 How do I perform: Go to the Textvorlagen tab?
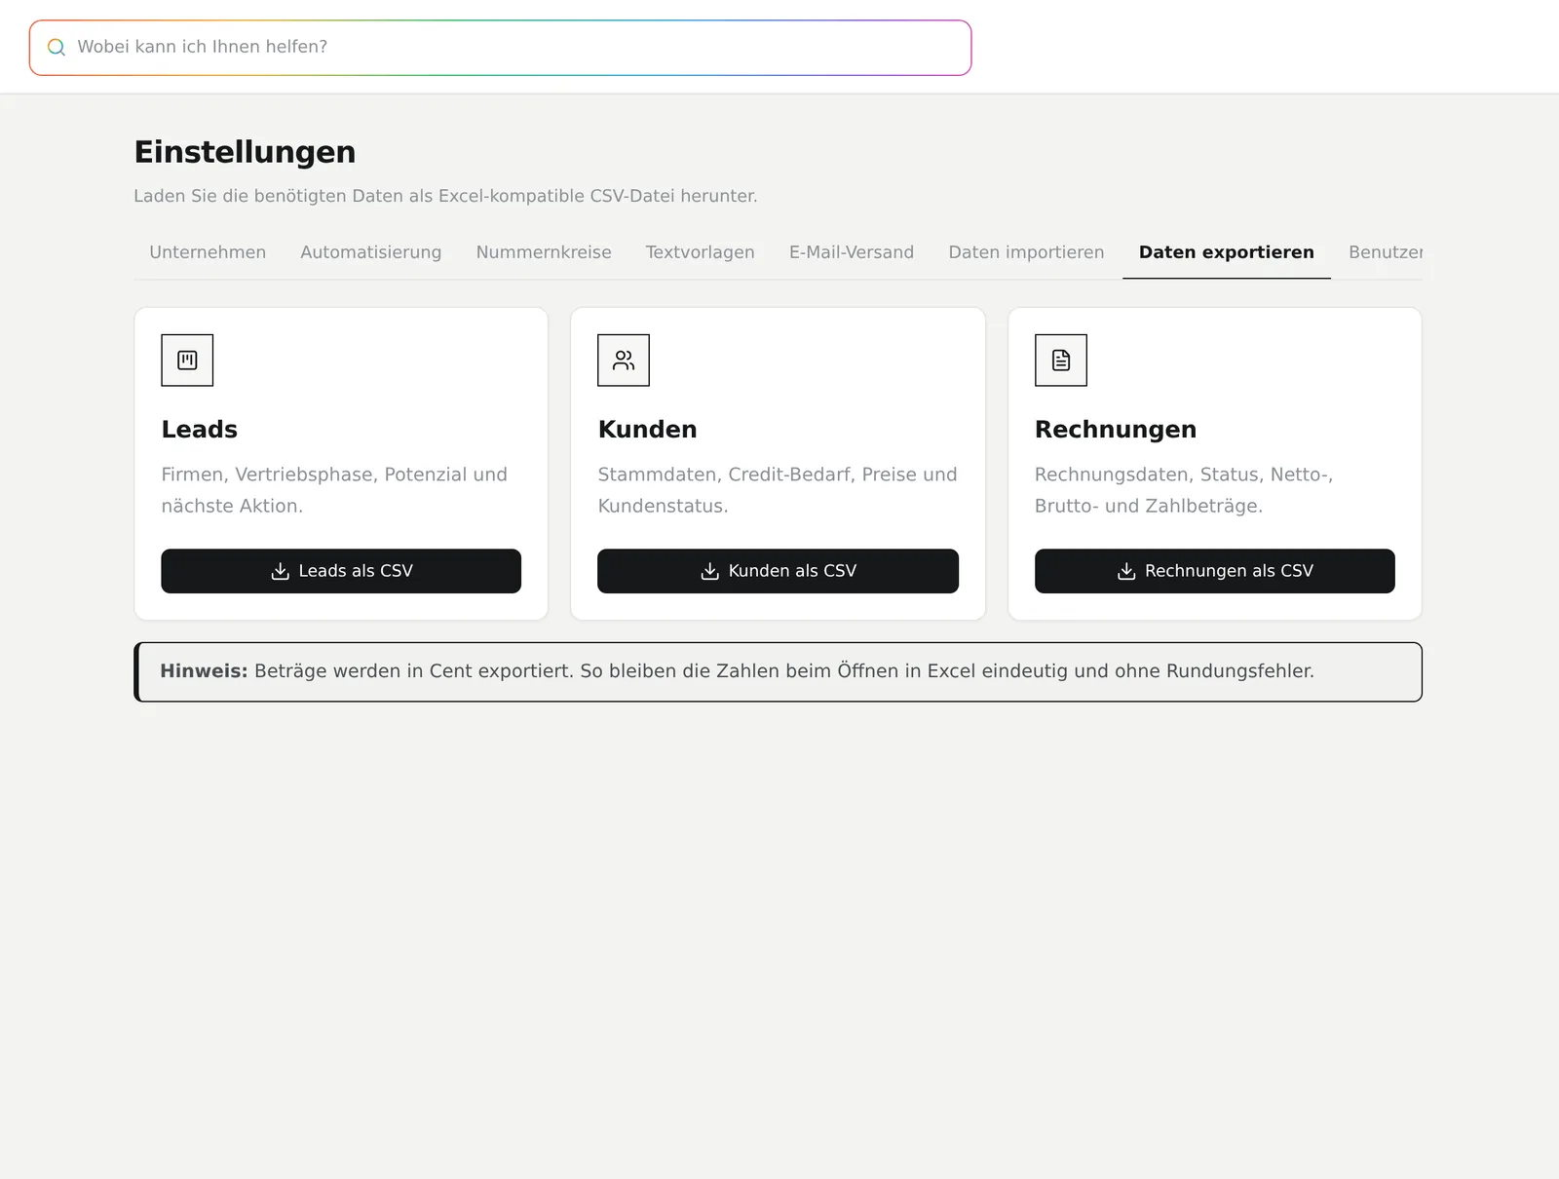pos(701,252)
